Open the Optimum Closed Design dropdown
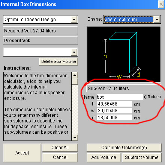165x165 pixels. (40, 20)
